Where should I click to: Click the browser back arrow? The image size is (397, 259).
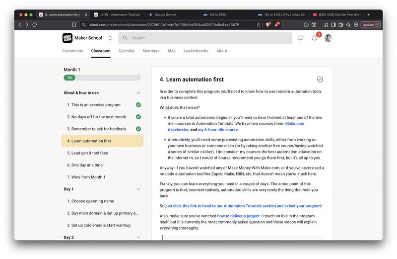(20, 24)
